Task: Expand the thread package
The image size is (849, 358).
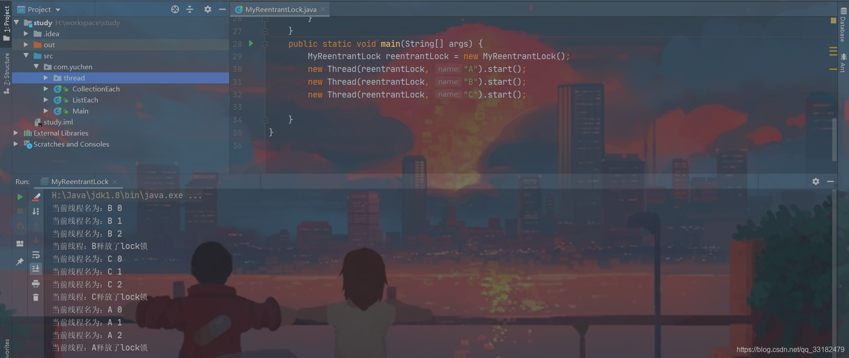Action: point(46,78)
